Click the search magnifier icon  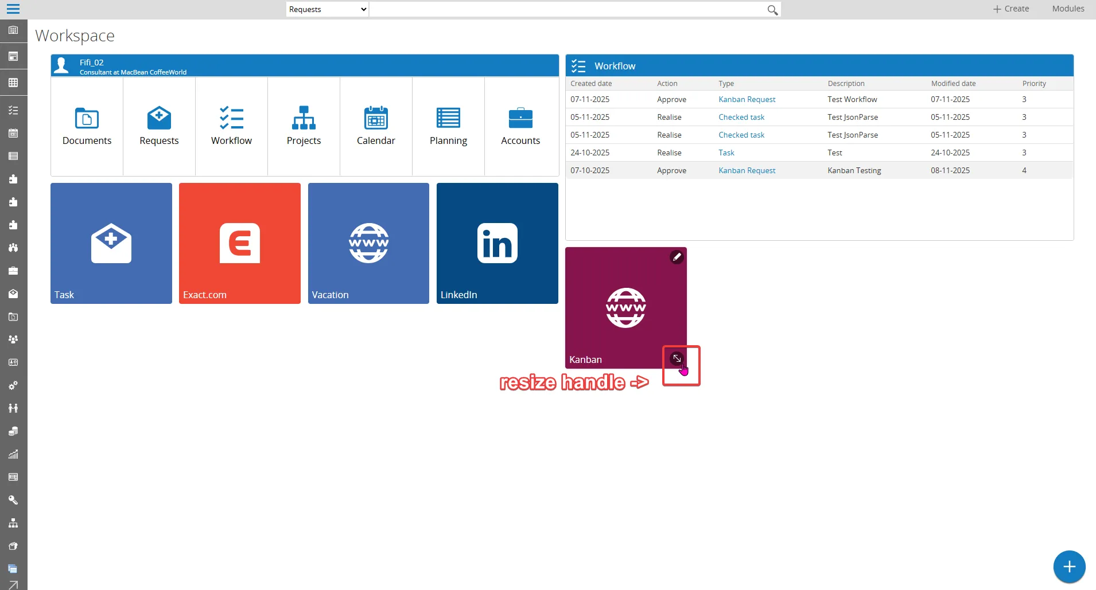tap(772, 10)
